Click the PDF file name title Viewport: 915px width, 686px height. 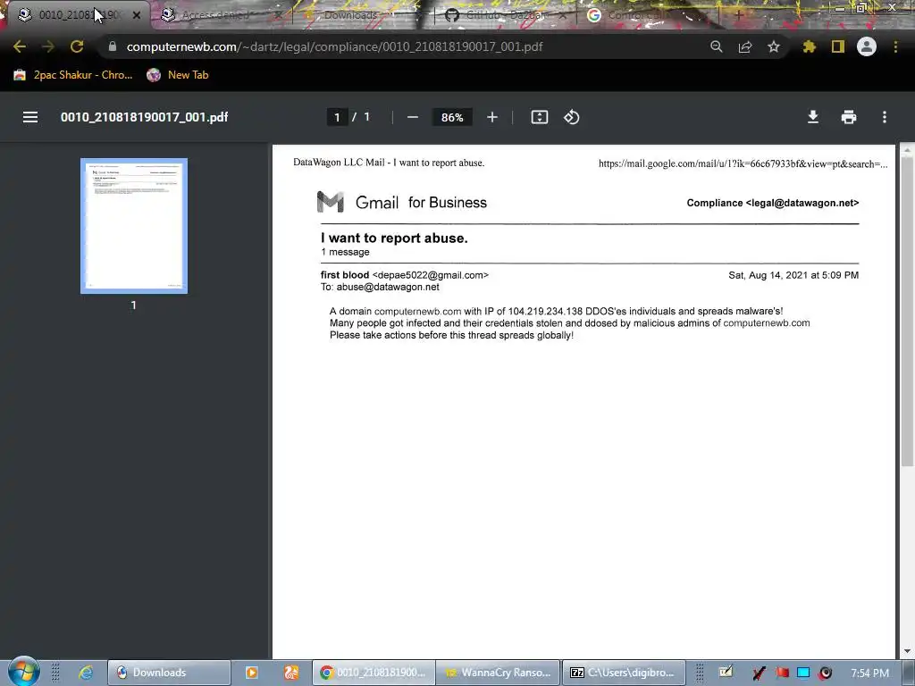click(144, 117)
